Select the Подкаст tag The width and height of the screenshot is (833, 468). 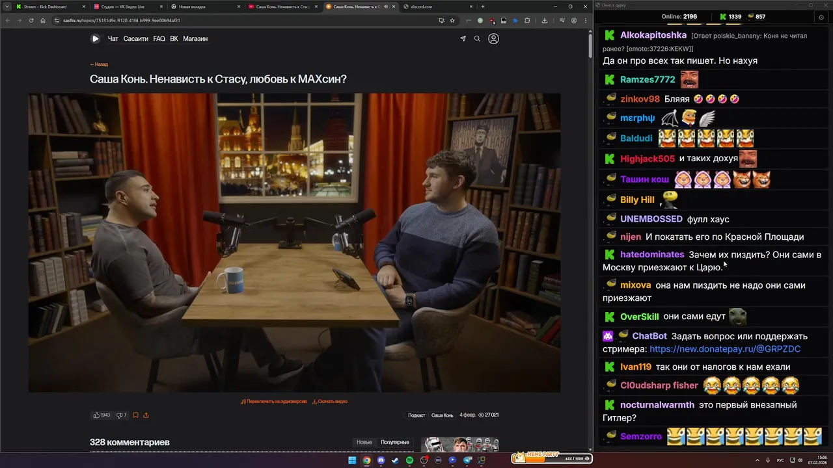click(416, 415)
